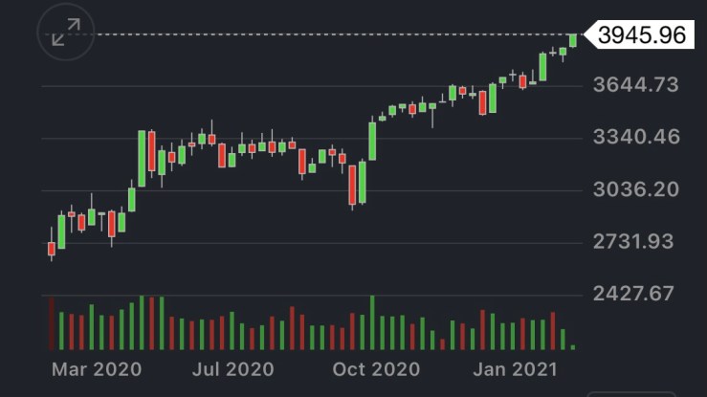Expand the chart to fullscreen
The width and height of the screenshot is (707, 397).
click(x=65, y=33)
